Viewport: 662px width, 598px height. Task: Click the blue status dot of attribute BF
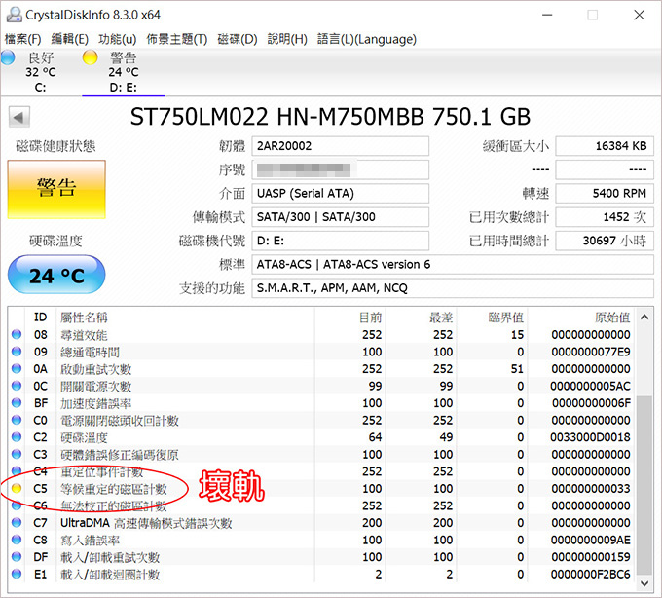17,403
